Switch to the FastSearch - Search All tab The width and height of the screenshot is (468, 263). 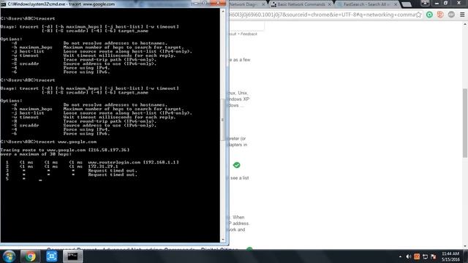pyautogui.click(x=368, y=4)
